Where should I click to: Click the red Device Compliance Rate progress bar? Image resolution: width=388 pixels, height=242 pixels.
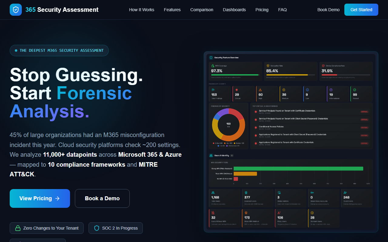(x=329, y=75)
